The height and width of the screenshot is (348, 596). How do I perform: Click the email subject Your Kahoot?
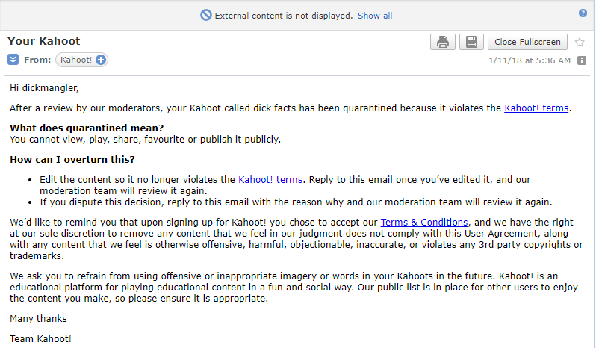pyautogui.click(x=44, y=41)
